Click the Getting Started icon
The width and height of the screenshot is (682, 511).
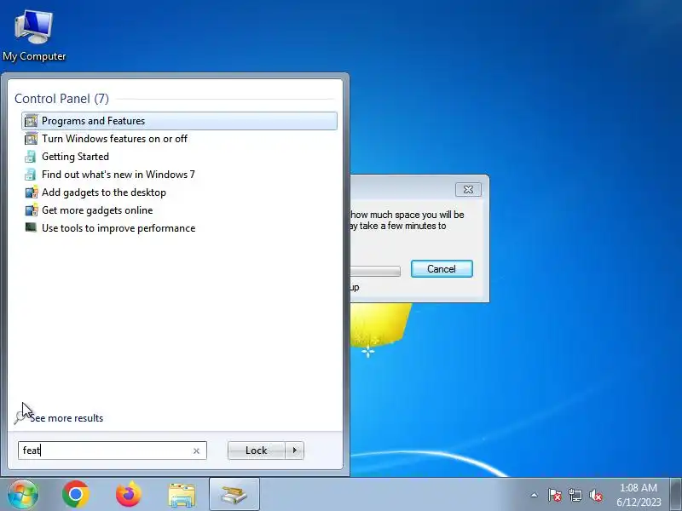[x=31, y=157]
